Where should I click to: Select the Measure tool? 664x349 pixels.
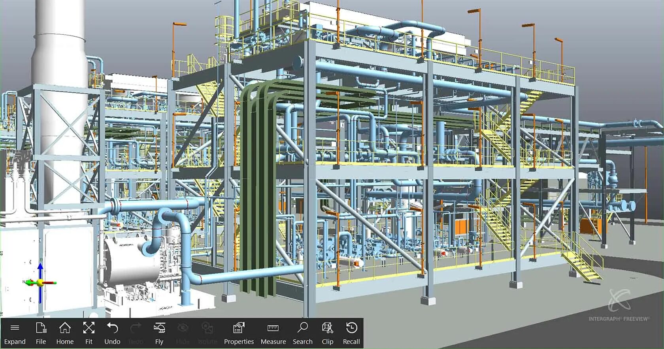coord(273,333)
